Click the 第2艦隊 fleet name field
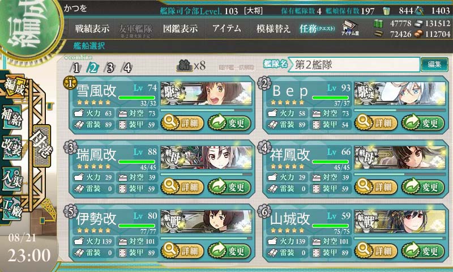Screen dimensions: 453x272 (354, 65)
